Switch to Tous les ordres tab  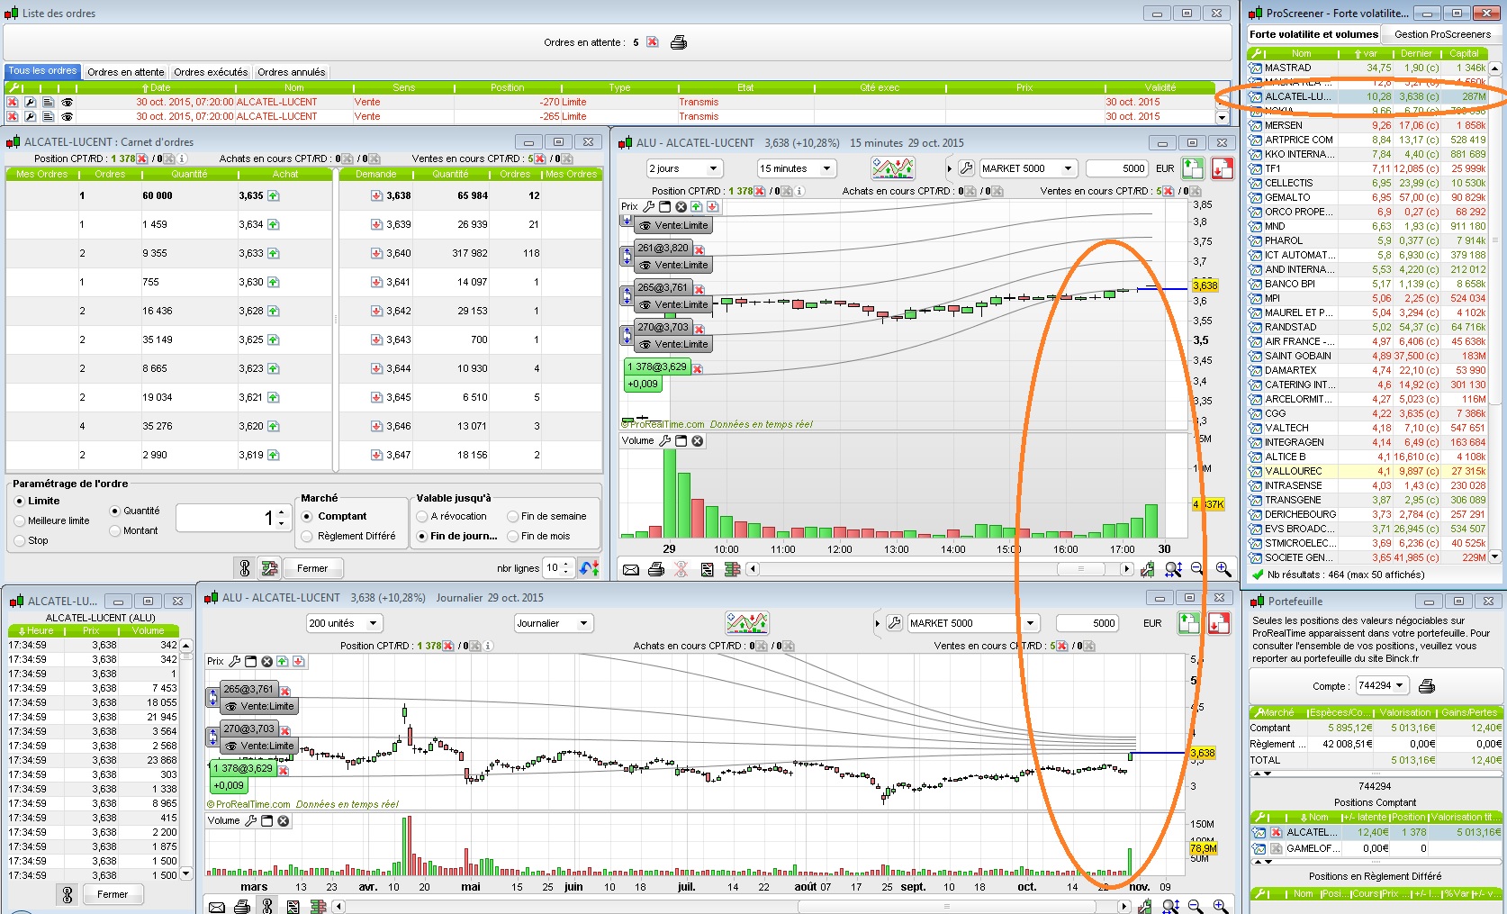43,71
